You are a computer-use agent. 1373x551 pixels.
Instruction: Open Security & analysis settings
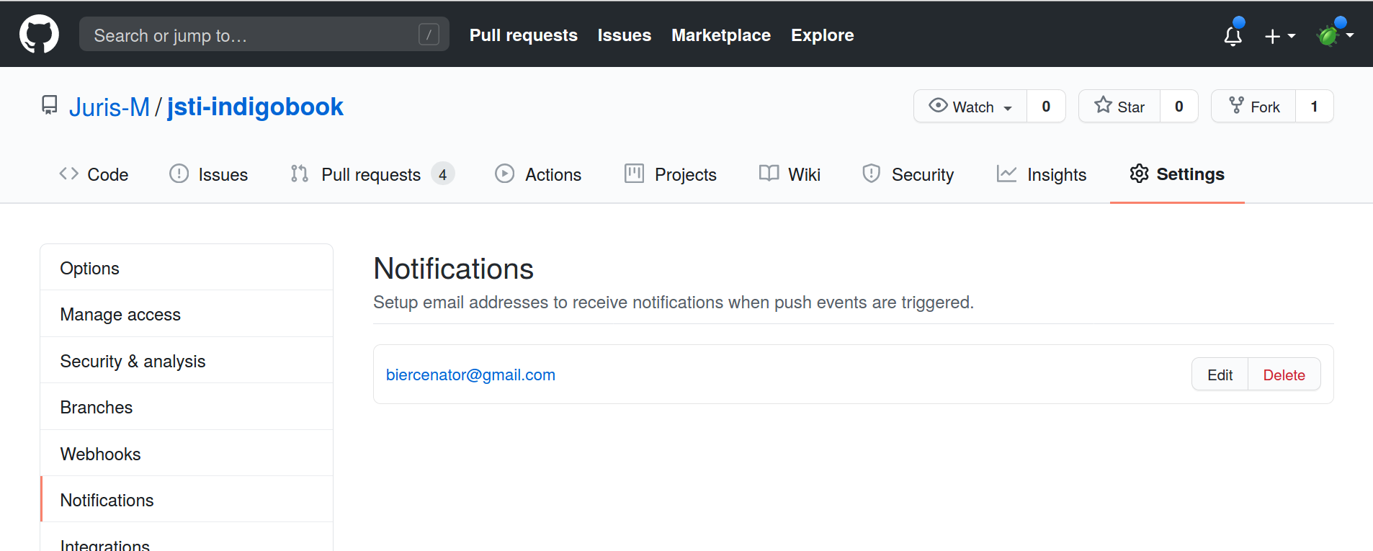(187, 361)
